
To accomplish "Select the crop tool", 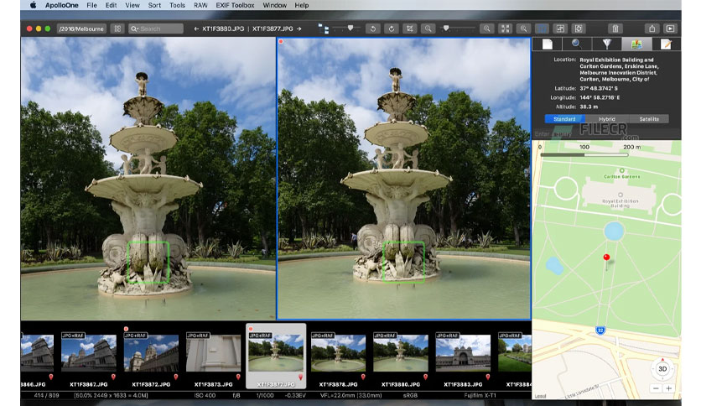I will [x=409, y=29].
